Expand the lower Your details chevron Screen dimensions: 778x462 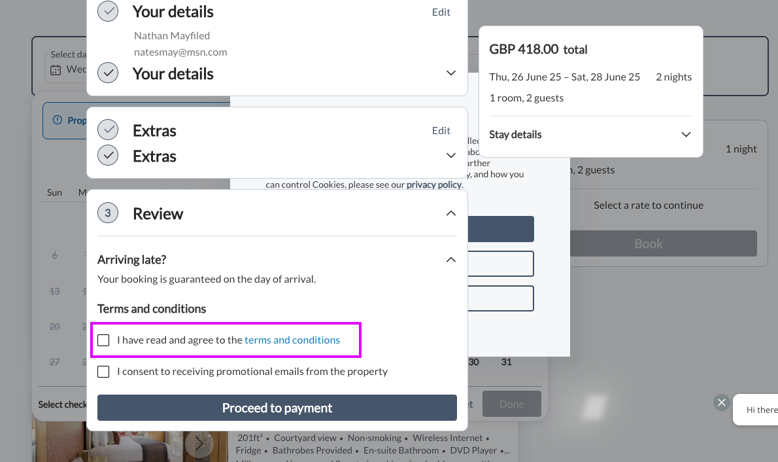click(451, 73)
